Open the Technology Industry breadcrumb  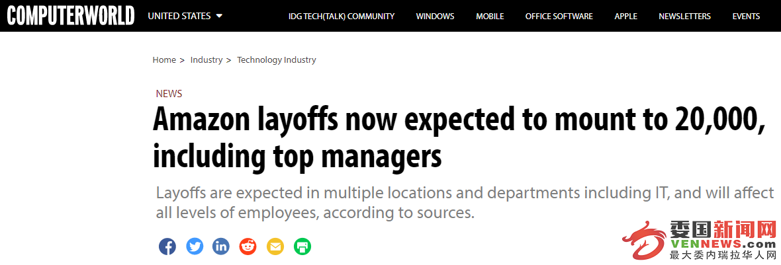pos(277,59)
